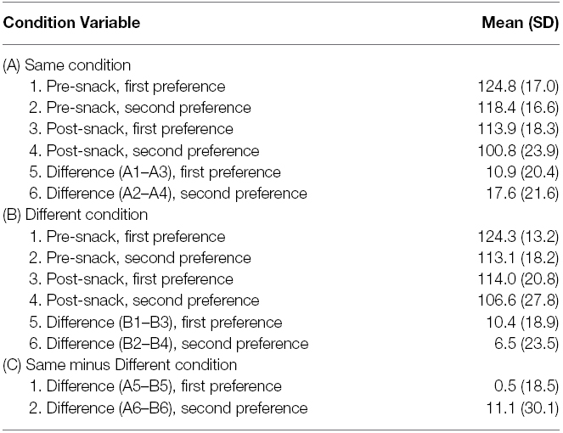Image resolution: width=563 pixels, height=433 pixels.
Task: Click the value 100.8 (23.9)
Action: tap(518, 150)
